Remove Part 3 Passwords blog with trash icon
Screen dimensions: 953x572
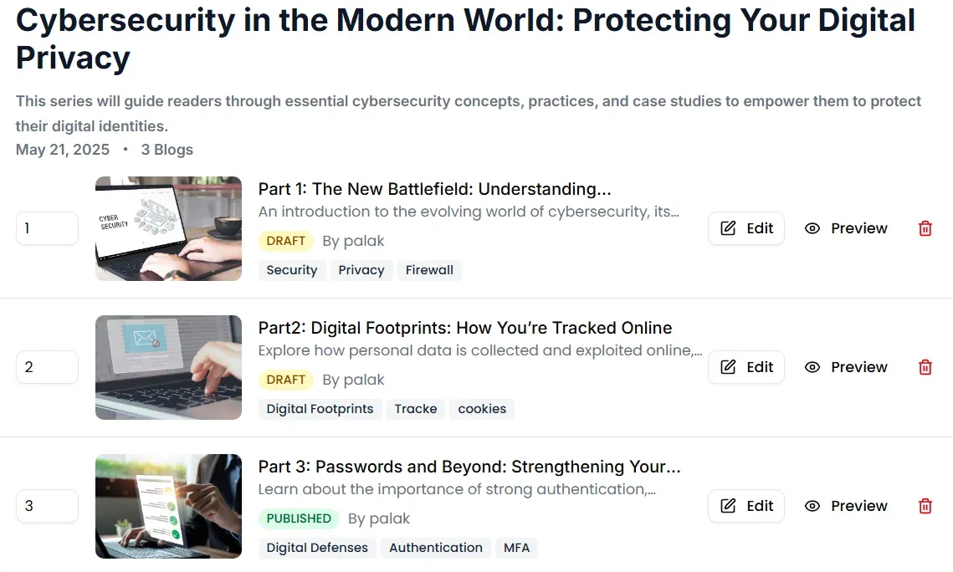point(925,506)
